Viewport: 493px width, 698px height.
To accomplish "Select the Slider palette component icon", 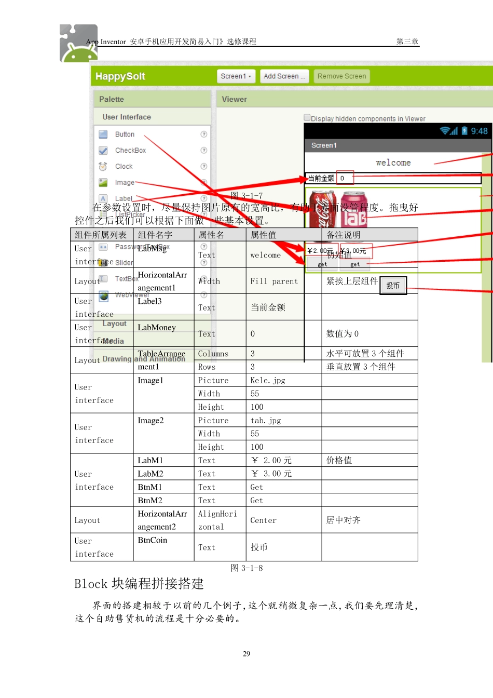I will (x=103, y=263).
